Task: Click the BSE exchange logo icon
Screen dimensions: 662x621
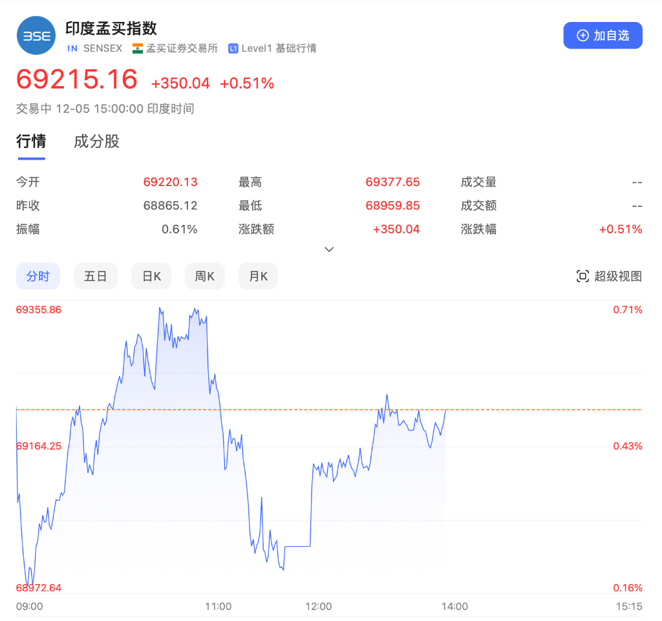Action: 36,35
